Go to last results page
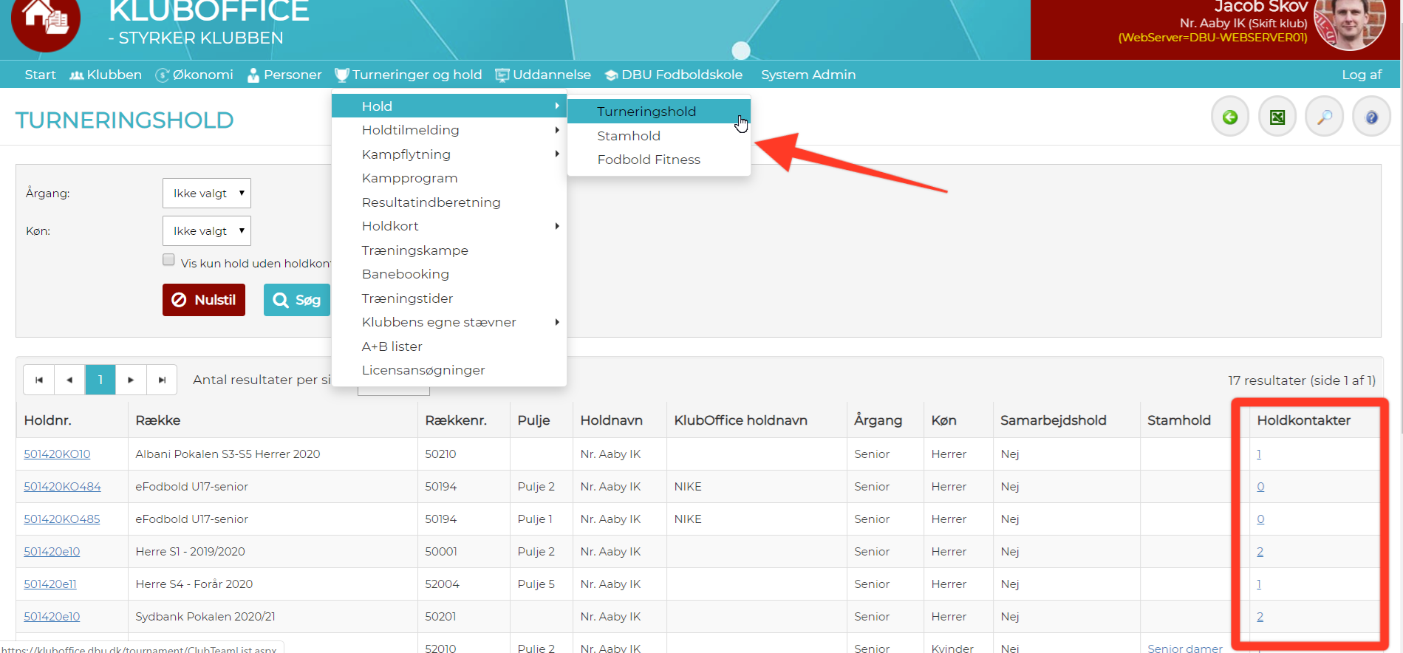The image size is (1403, 653). [162, 380]
